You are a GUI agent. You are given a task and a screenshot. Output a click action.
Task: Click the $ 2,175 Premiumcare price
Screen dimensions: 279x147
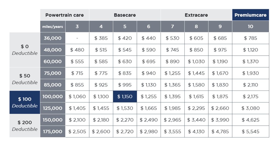pyautogui.click(x=251, y=97)
